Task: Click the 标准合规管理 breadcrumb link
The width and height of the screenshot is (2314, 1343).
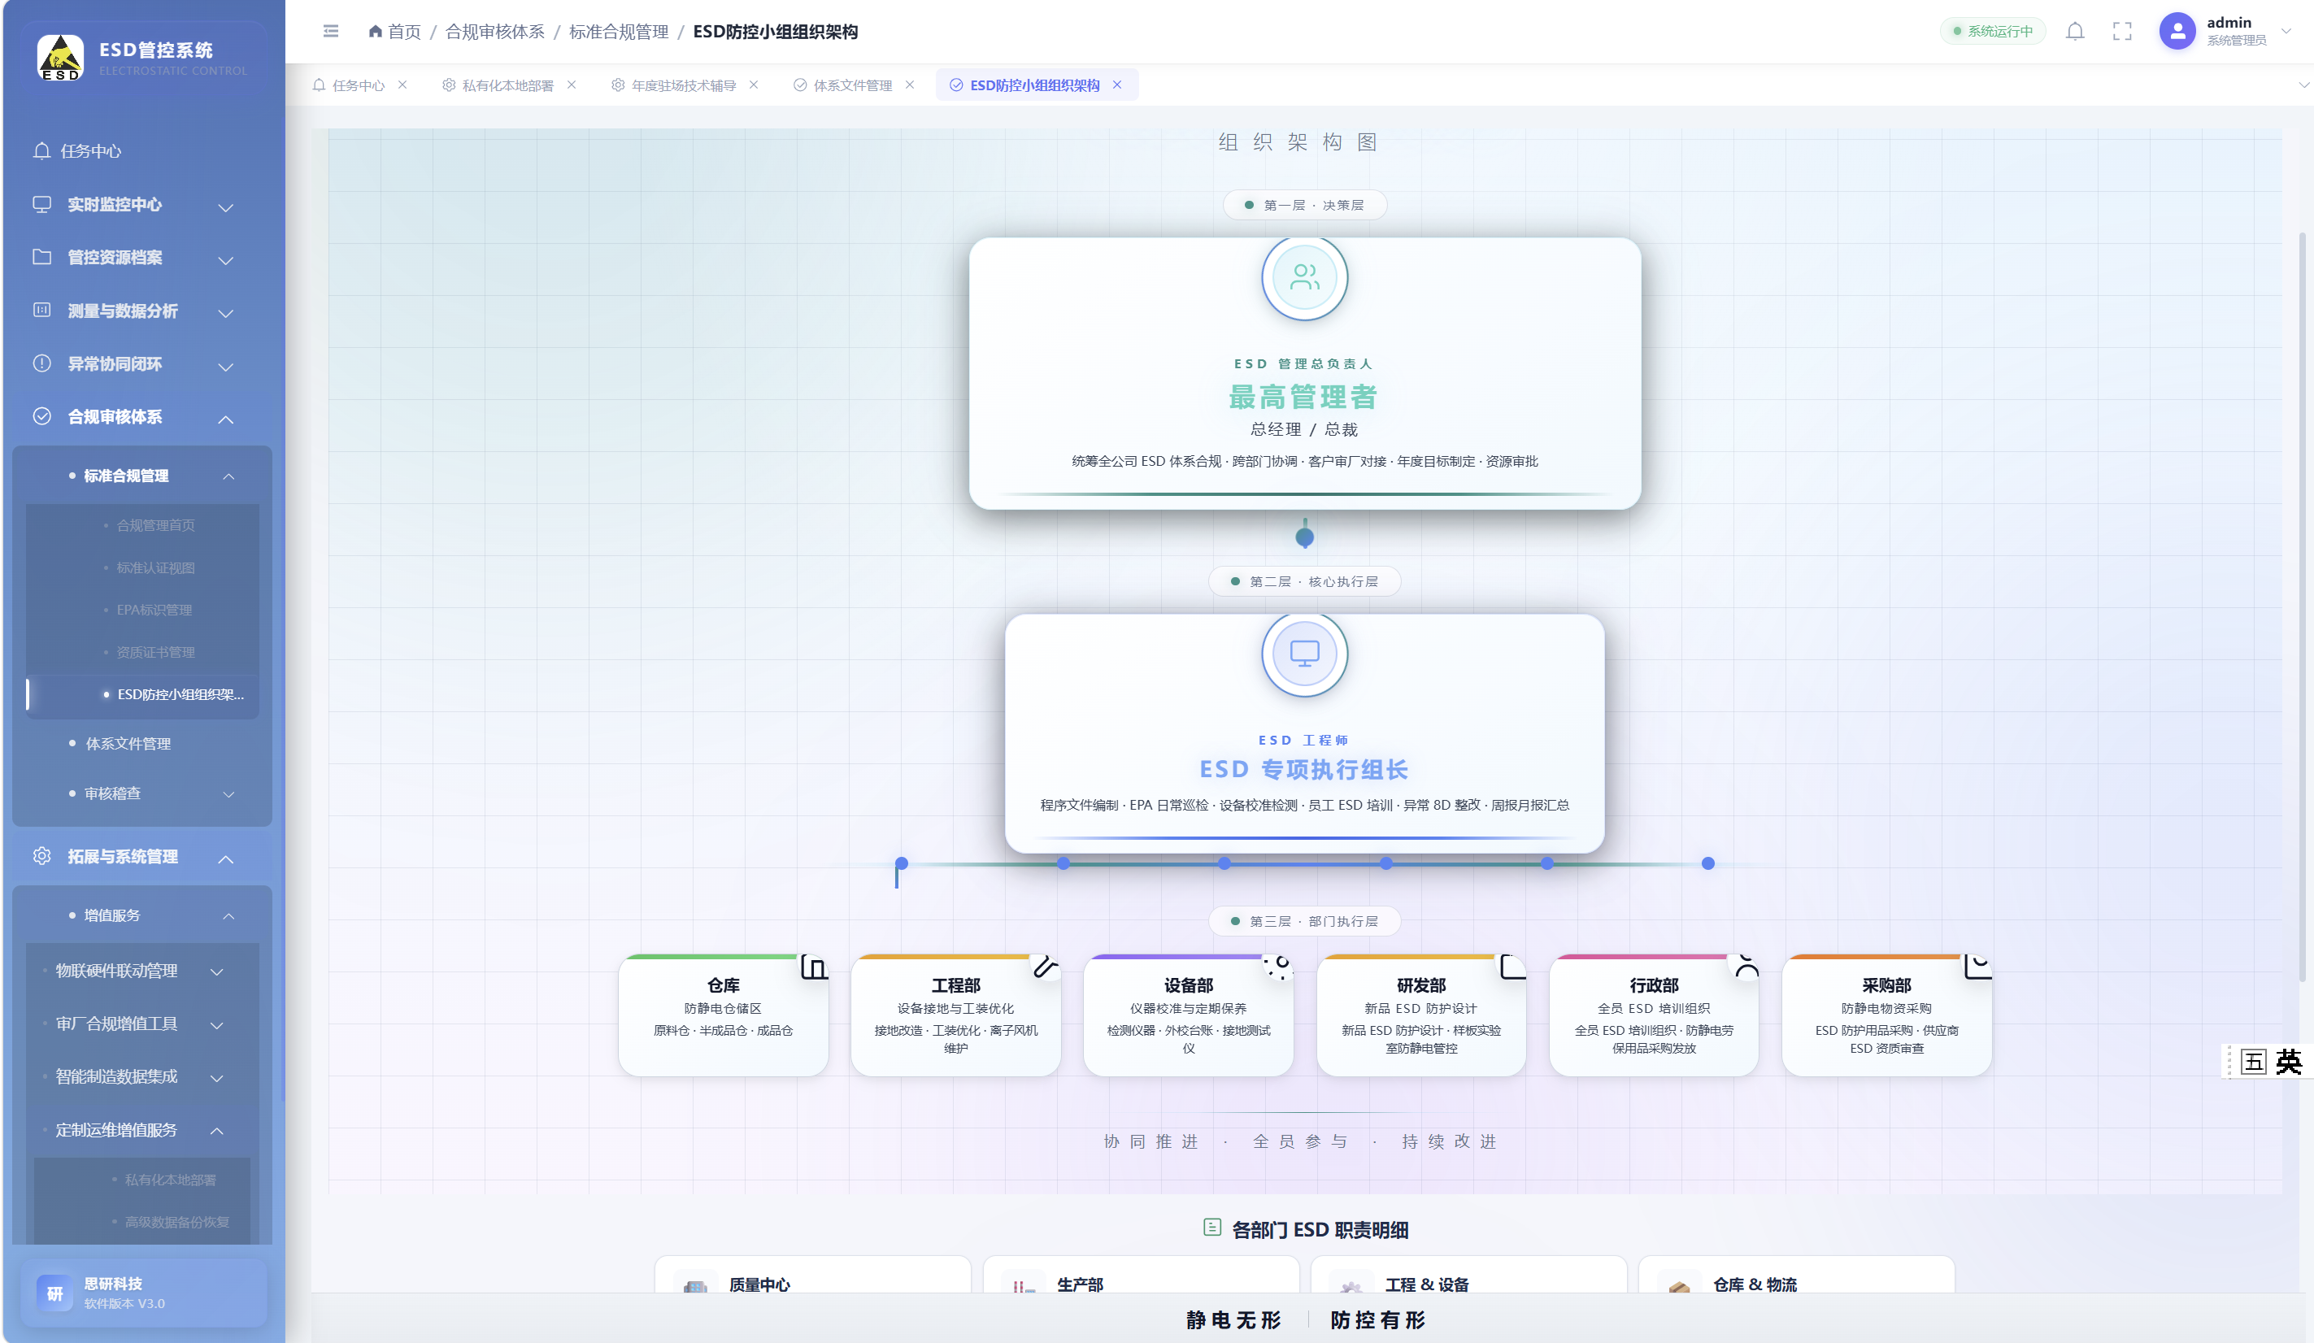Action: [619, 31]
